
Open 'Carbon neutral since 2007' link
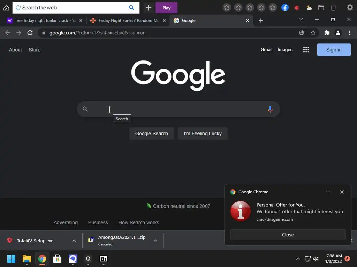pyautogui.click(x=178, y=206)
